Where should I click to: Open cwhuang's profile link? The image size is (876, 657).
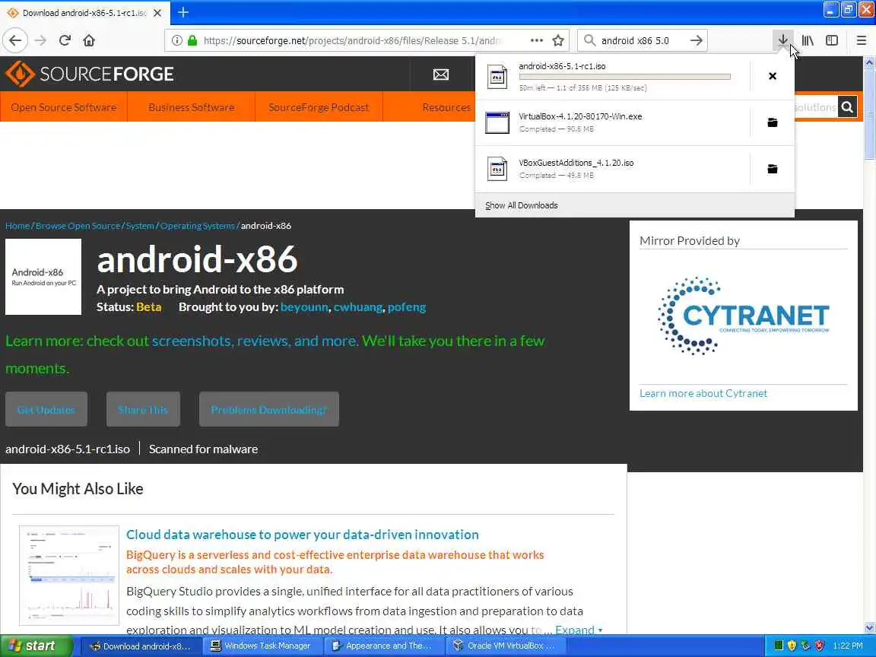coord(357,306)
